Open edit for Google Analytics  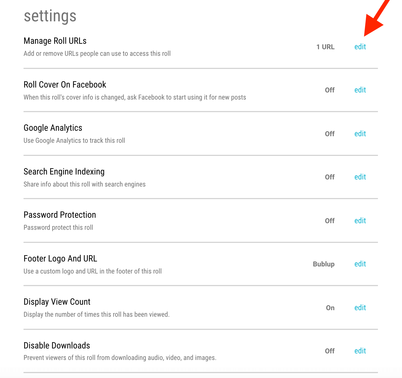pyautogui.click(x=360, y=134)
